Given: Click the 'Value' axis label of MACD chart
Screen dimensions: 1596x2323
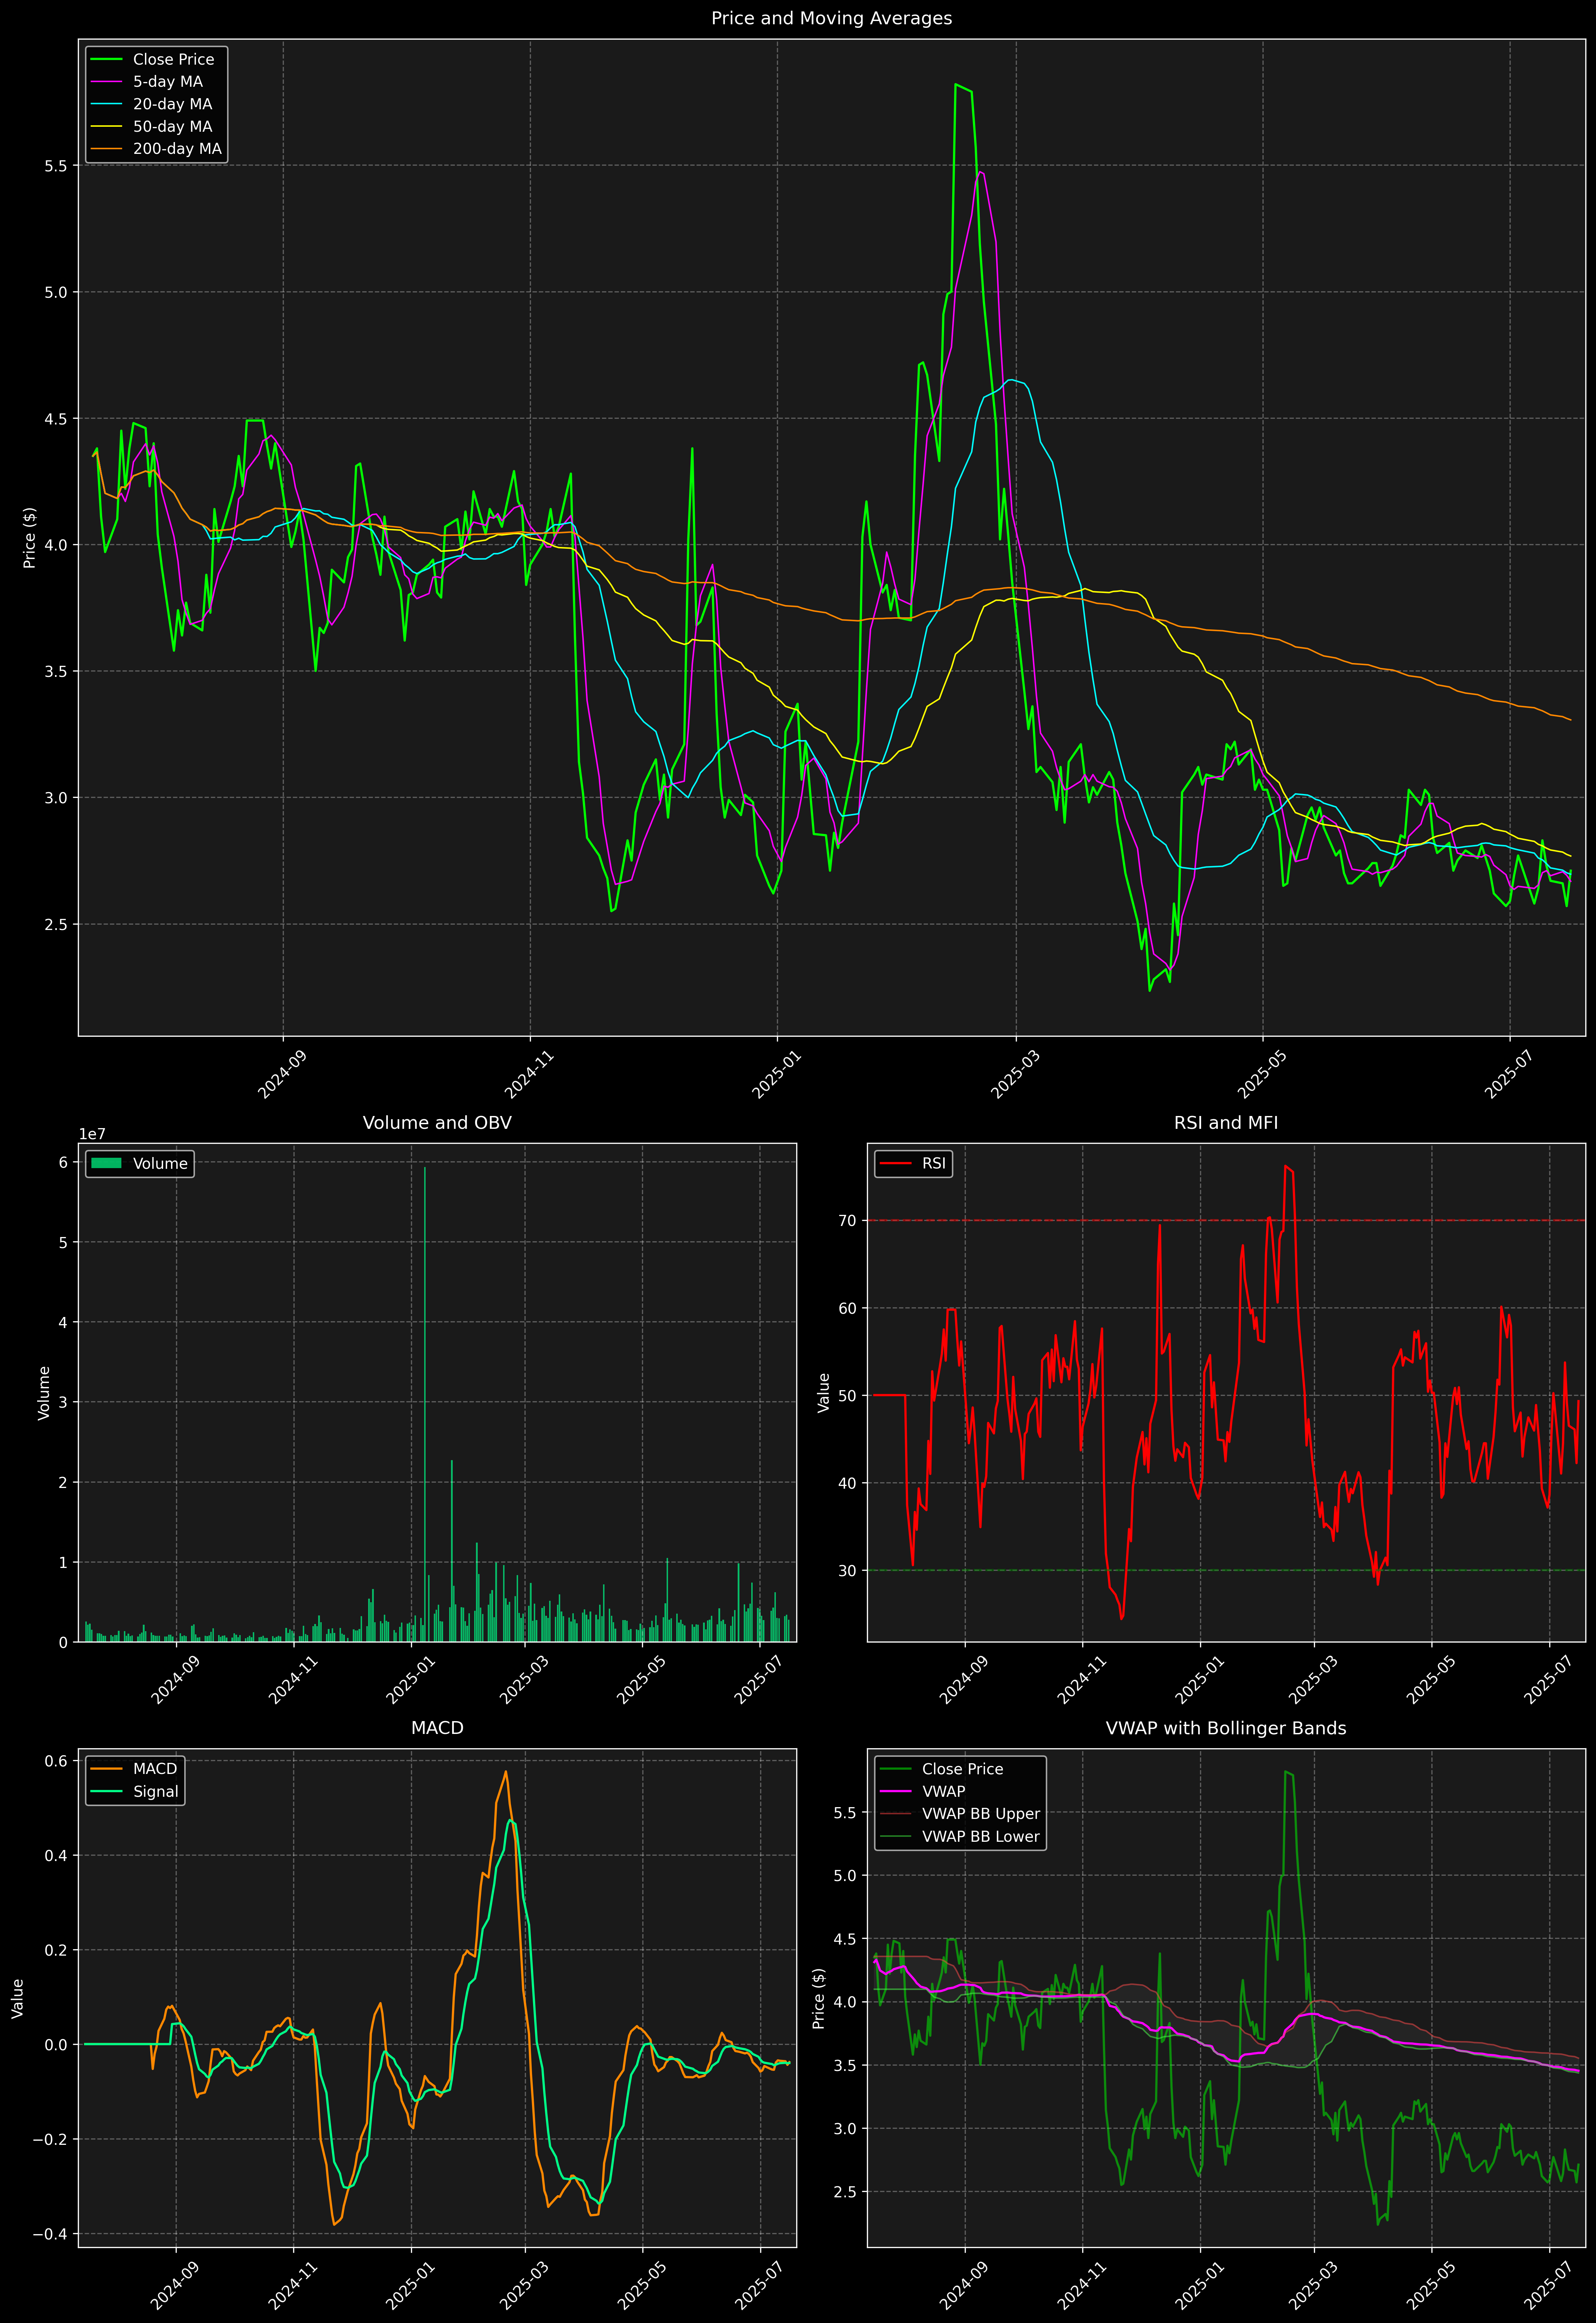Looking at the screenshot, I should tap(18, 1998).
